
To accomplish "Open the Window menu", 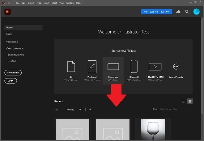I will pyautogui.click(x=70, y=3).
